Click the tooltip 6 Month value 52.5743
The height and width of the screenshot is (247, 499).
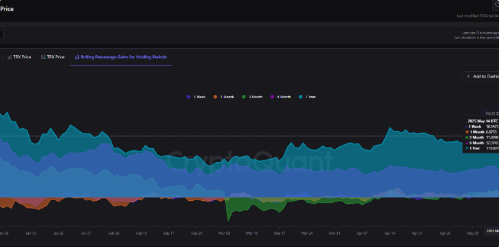493,143
